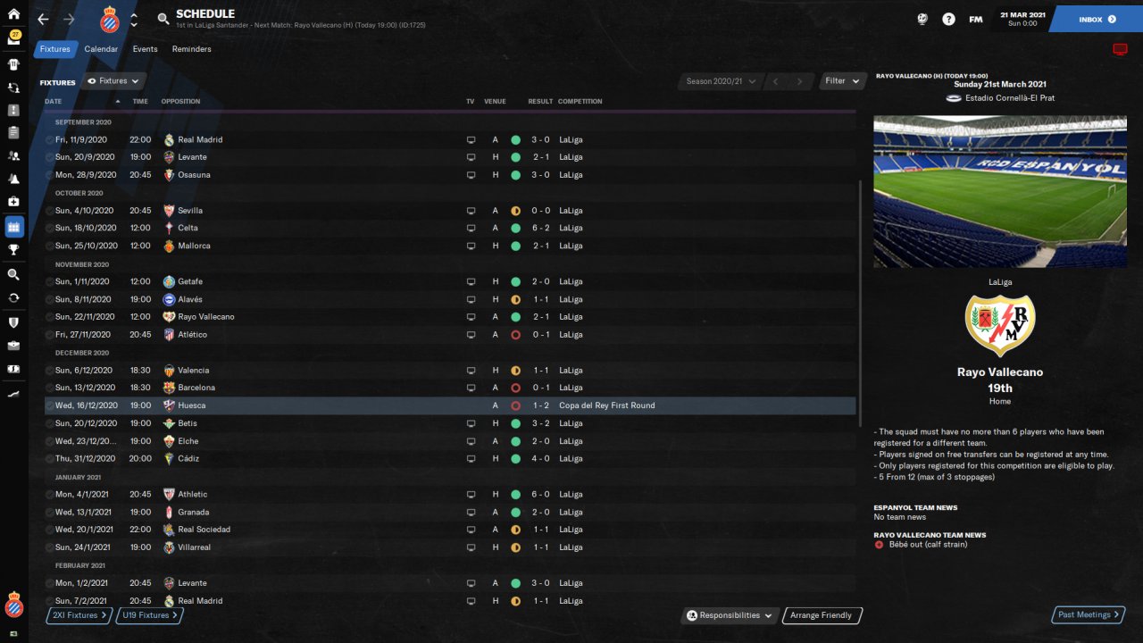Tick the selection circle for Mon, 28/9/2020
This screenshot has height=643, width=1143.
pyautogui.click(x=49, y=175)
